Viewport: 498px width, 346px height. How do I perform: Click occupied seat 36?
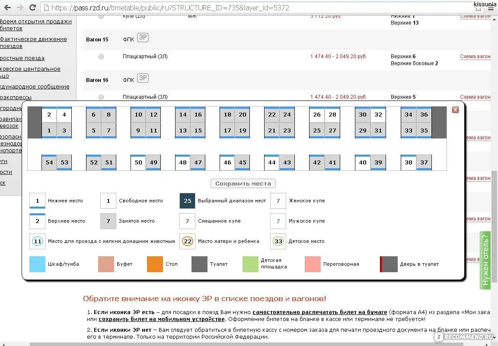point(424,115)
